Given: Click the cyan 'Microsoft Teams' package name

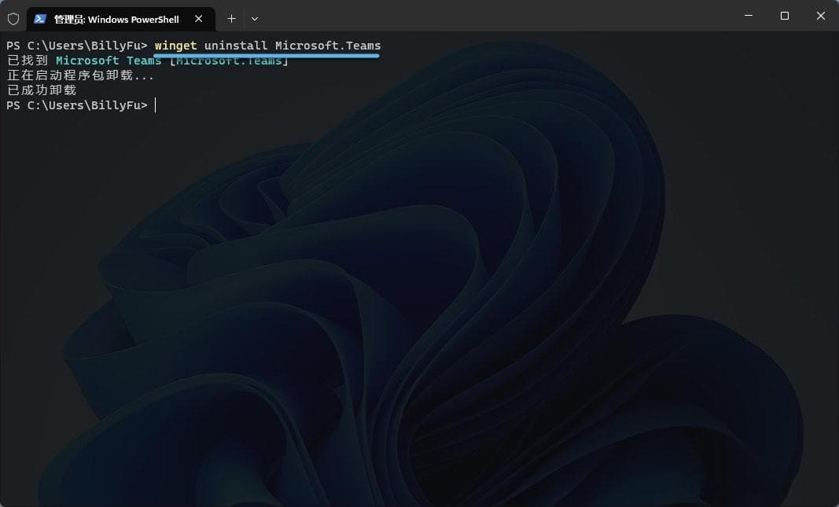Looking at the screenshot, I should pyautogui.click(x=109, y=61).
